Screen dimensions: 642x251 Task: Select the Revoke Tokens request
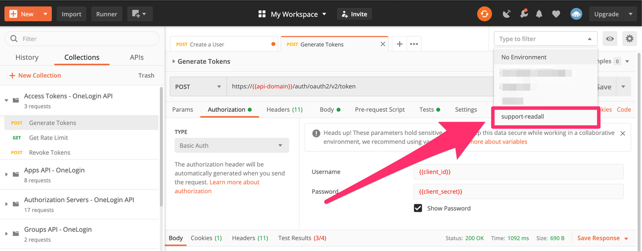pyautogui.click(x=80, y=153)
